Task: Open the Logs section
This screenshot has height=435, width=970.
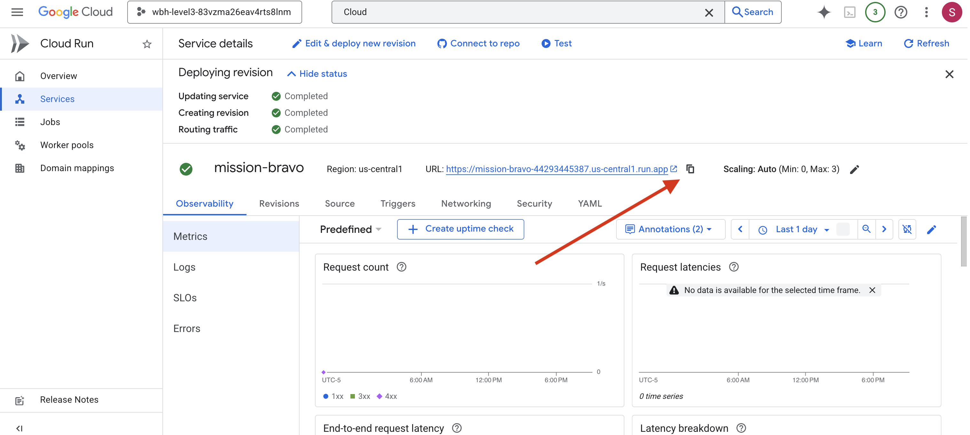Action: [184, 267]
